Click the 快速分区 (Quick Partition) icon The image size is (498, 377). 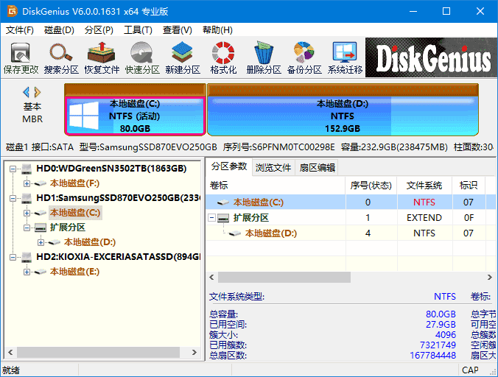coord(141,57)
